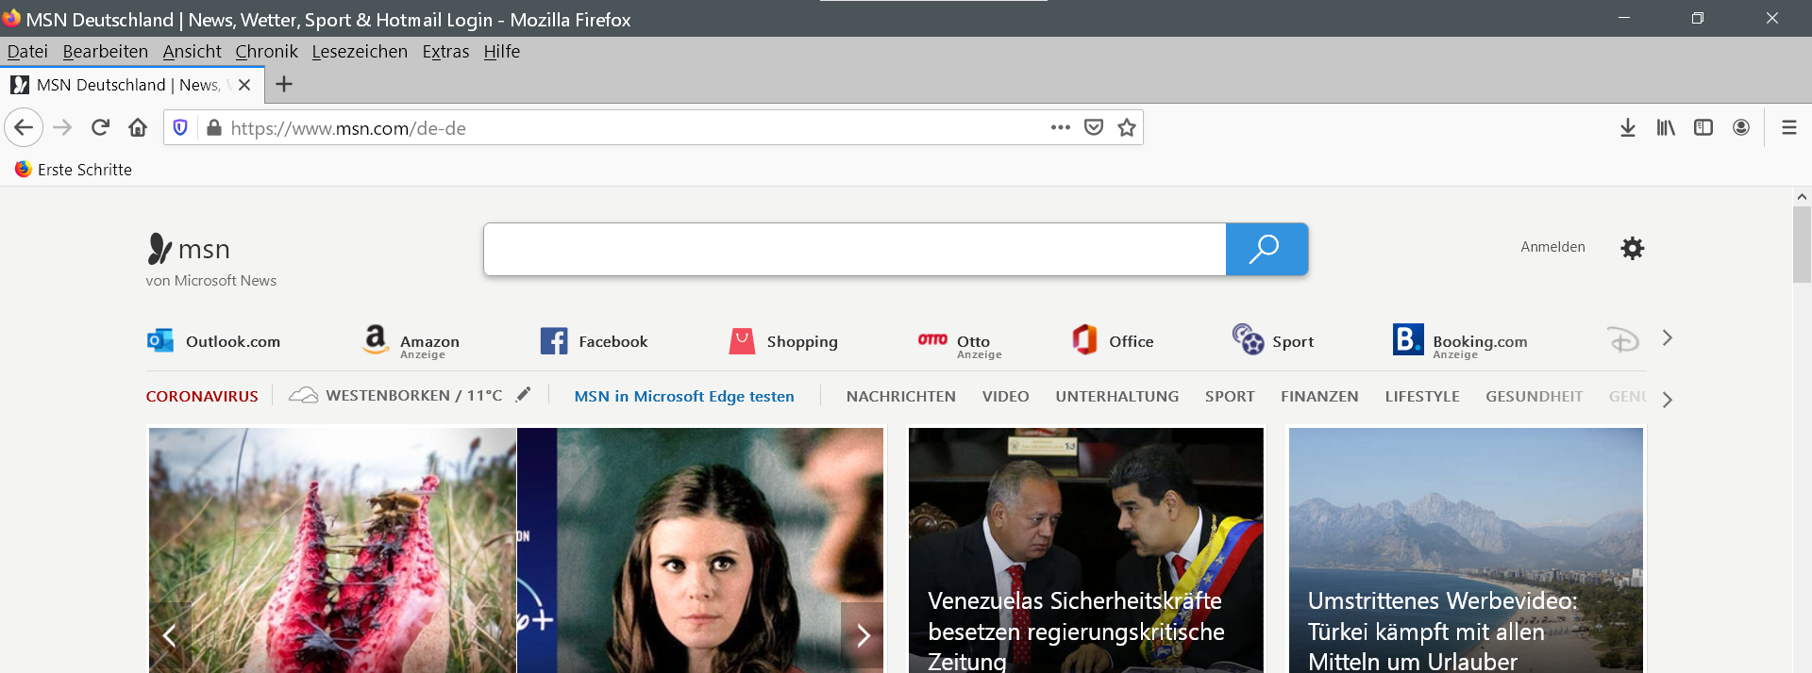Open the Ansicht menu
Image resolution: width=1812 pixels, height=673 pixels.
click(x=192, y=52)
